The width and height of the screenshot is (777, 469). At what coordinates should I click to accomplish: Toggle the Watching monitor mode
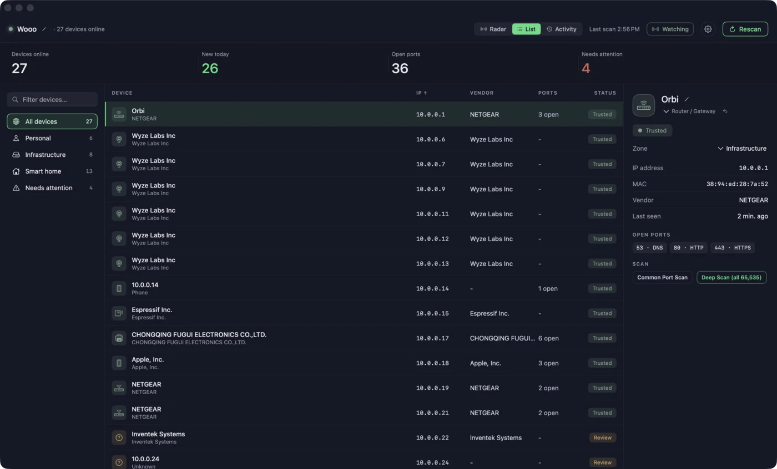coord(670,29)
